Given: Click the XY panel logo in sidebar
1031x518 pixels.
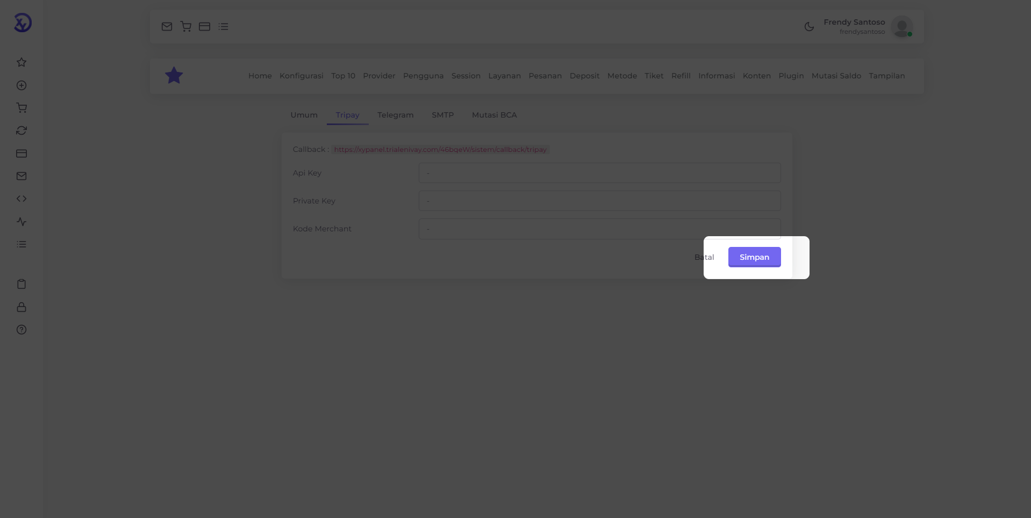Looking at the screenshot, I should tap(23, 23).
